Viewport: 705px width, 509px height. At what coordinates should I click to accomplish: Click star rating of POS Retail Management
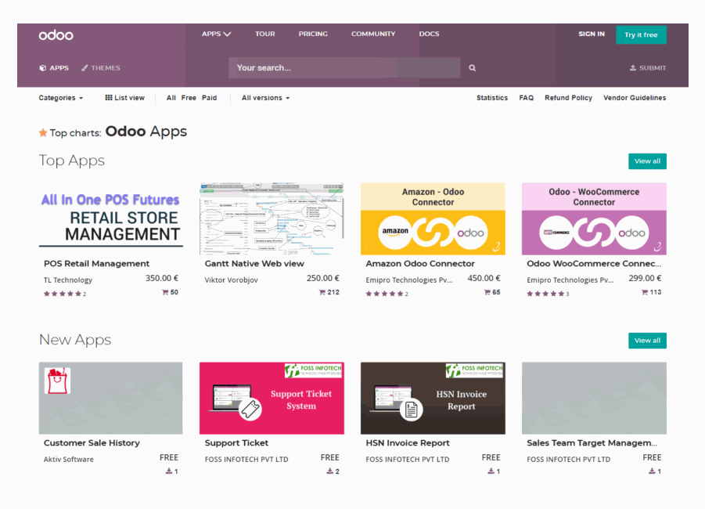(x=63, y=294)
